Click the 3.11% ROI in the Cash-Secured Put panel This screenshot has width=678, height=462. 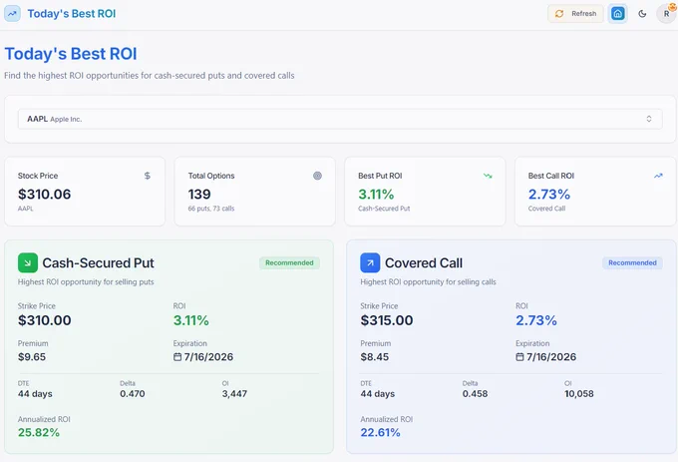[x=191, y=320]
